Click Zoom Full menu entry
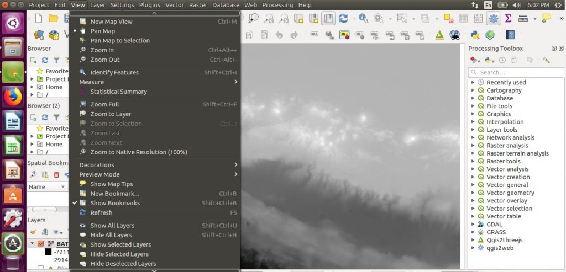 pos(155,104)
